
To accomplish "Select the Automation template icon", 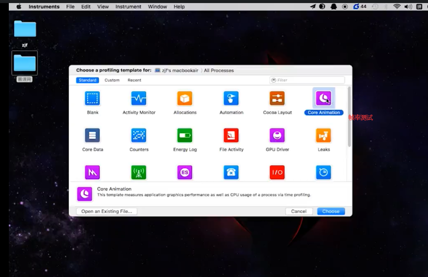I will pos(231,98).
